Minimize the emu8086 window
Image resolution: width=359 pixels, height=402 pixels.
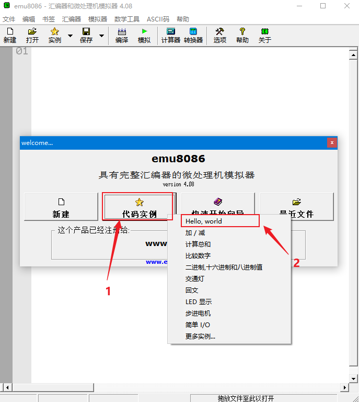point(299,6)
